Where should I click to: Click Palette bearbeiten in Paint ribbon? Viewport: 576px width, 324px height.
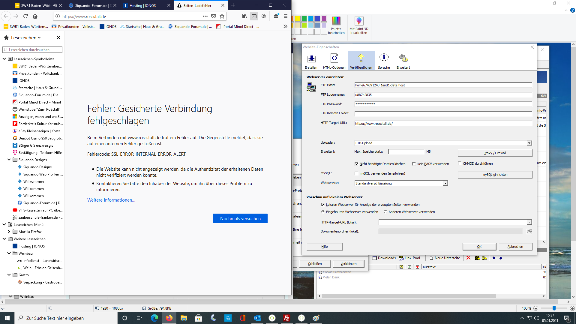pos(336,25)
